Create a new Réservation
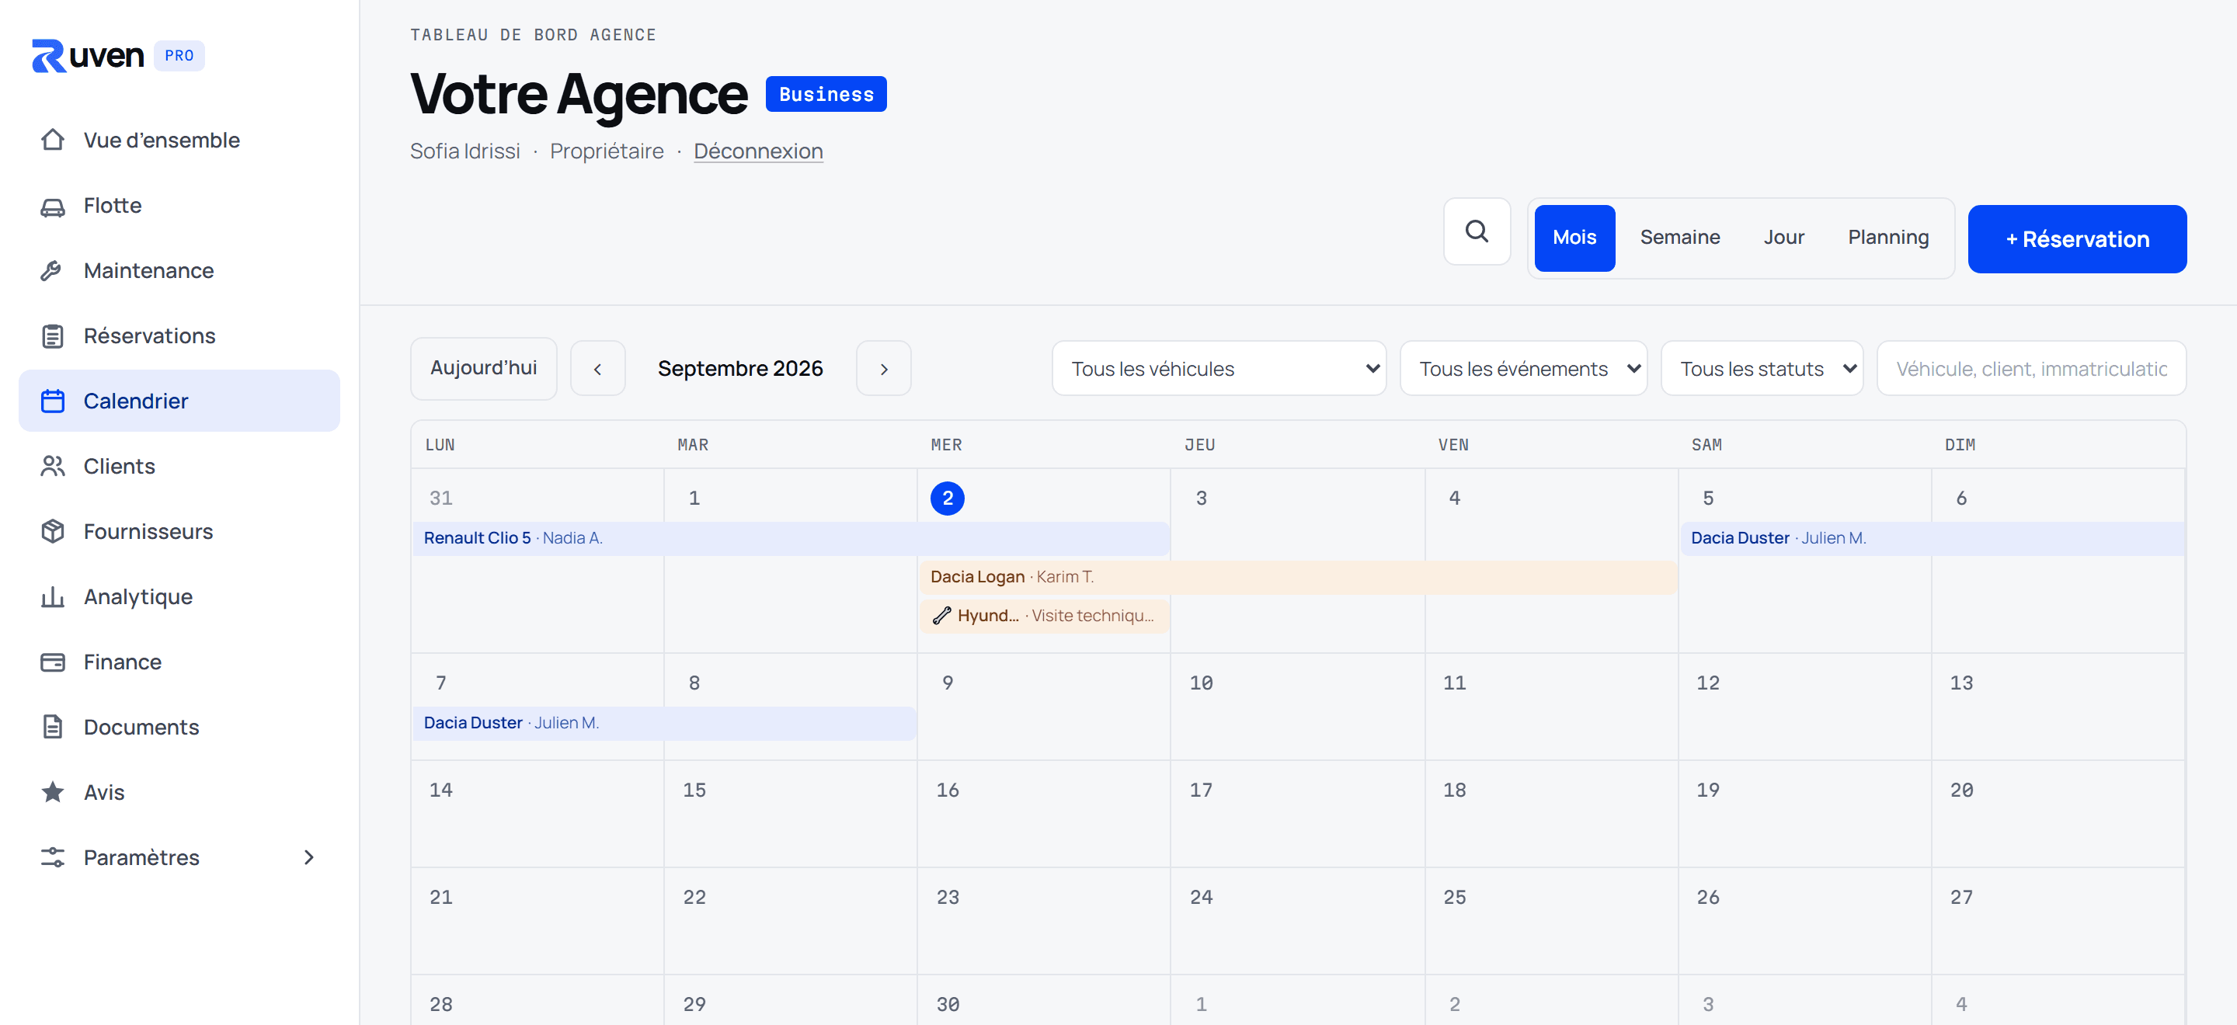2237x1025 pixels. 2076,239
